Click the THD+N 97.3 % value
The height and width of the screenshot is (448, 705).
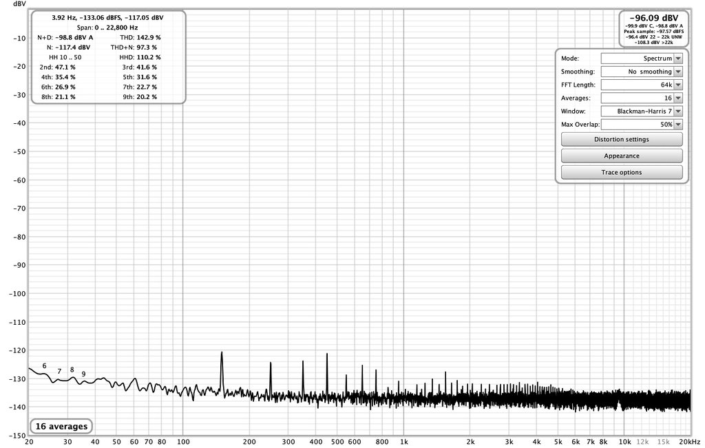click(147, 47)
